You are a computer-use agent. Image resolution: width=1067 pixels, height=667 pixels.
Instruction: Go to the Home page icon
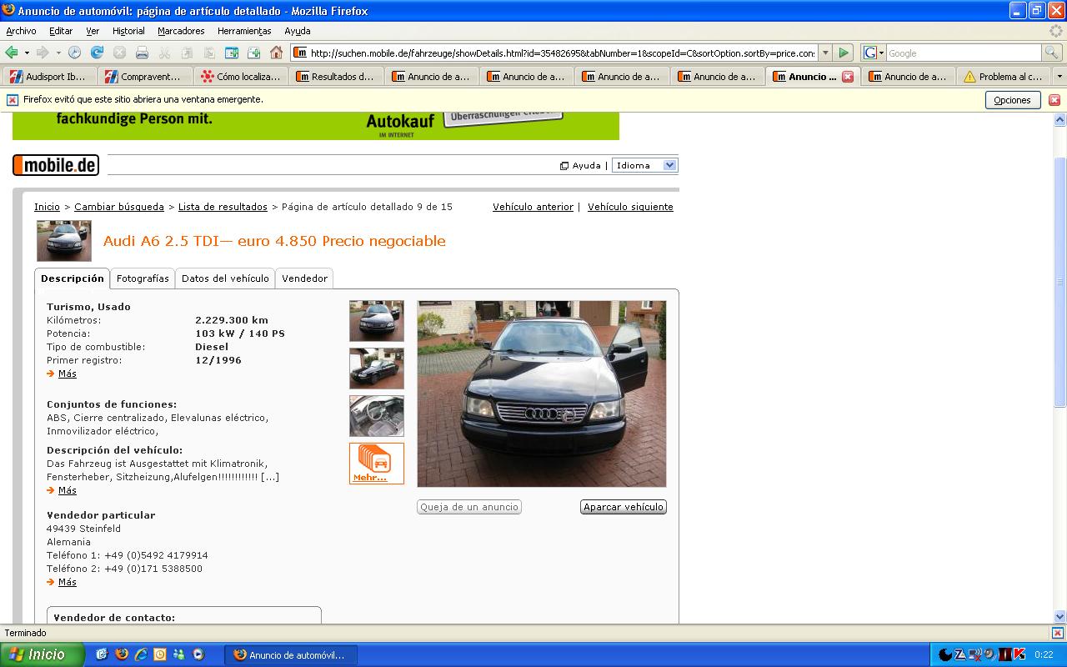277,53
